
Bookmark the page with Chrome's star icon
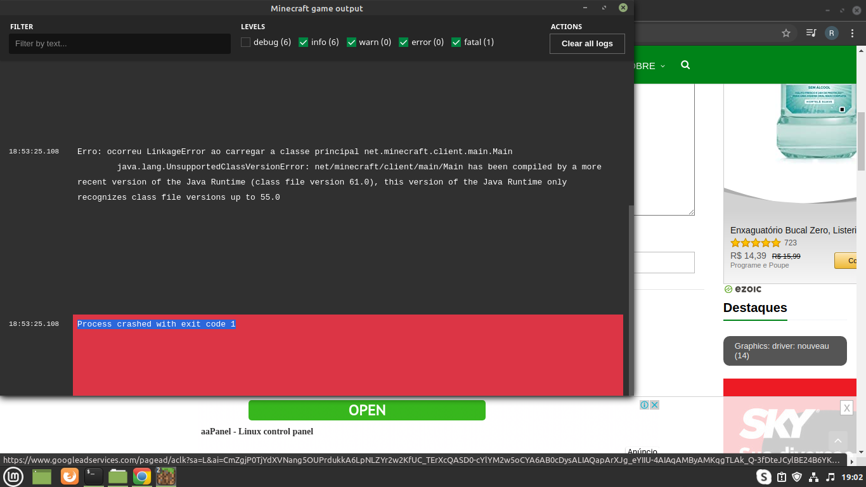click(x=786, y=33)
